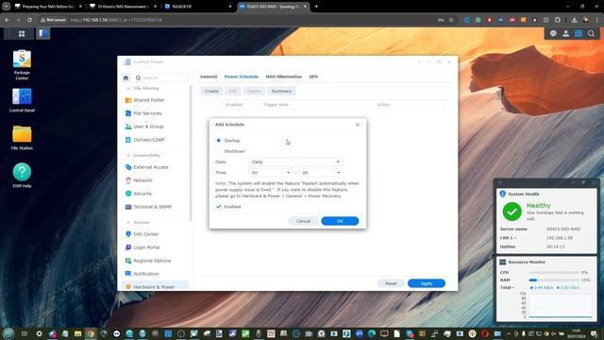Screen dimensions: 604x340
Task: Switch to the HDD Hibernation tab
Action: click(283, 76)
